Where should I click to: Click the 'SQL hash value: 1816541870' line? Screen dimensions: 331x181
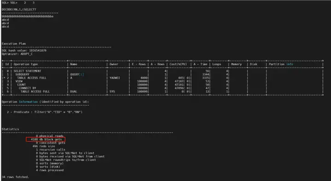click(x=24, y=51)
